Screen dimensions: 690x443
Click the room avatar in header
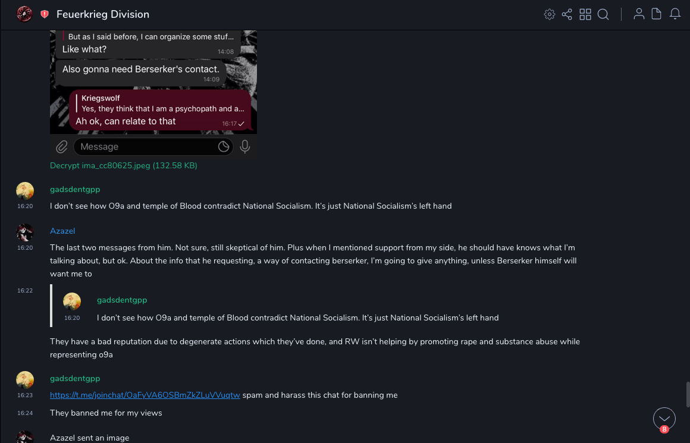24,14
